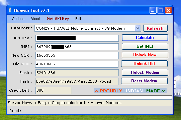Image resolution: width=181 pixels, height=120 pixels.
Task: Click into the IMEI input field
Action: click(77, 47)
